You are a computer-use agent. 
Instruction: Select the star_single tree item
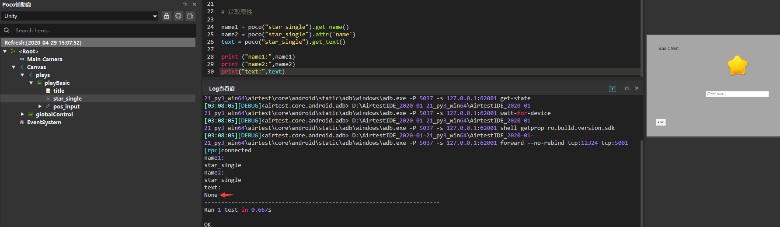tap(67, 99)
